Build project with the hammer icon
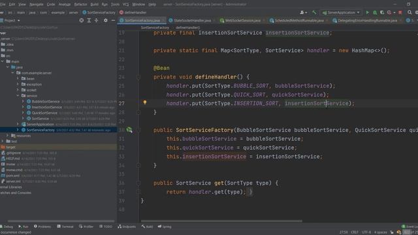Viewport: 418px width, 235px height. point(314,12)
